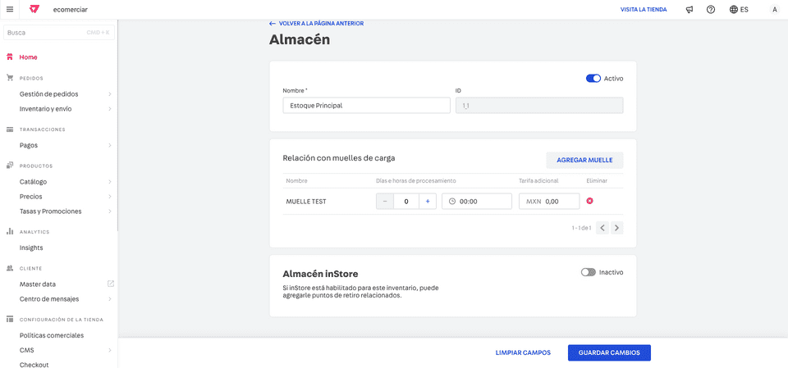Open Master data external link icon

(111, 284)
